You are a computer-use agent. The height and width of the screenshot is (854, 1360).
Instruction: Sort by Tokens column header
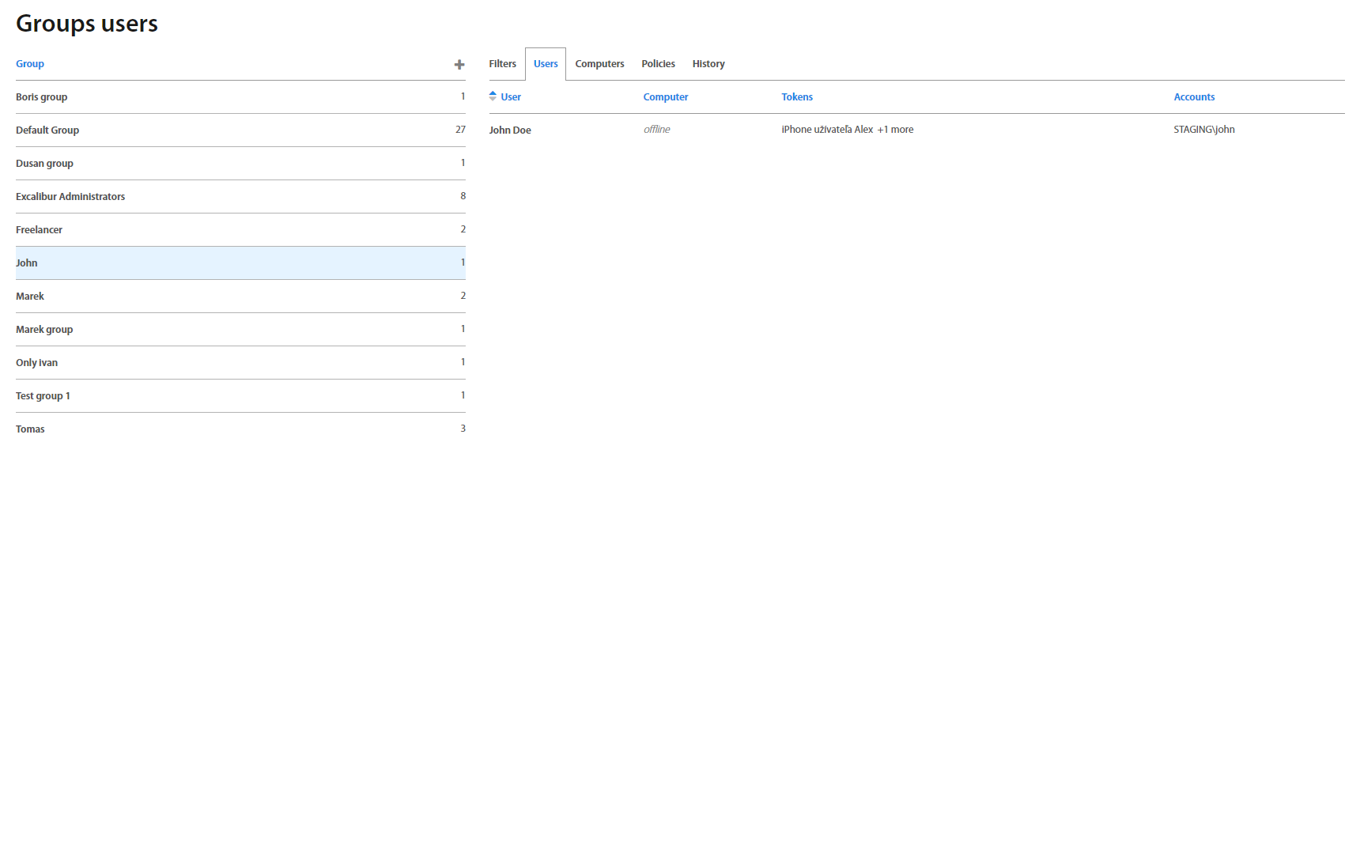pyautogui.click(x=796, y=97)
